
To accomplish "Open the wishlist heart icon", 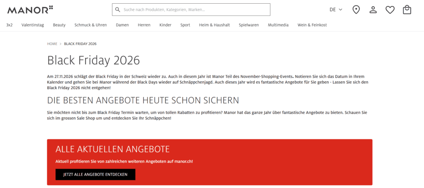I will (x=390, y=10).
